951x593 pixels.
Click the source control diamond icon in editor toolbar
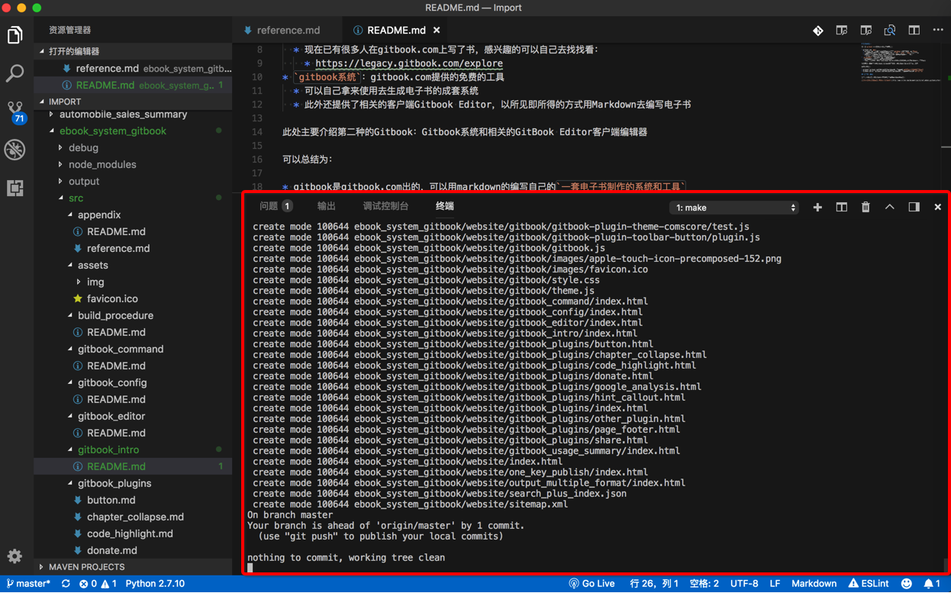(x=817, y=31)
